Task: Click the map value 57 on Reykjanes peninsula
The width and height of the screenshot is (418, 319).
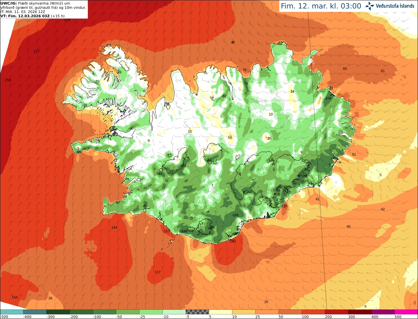Action: pos(118,202)
